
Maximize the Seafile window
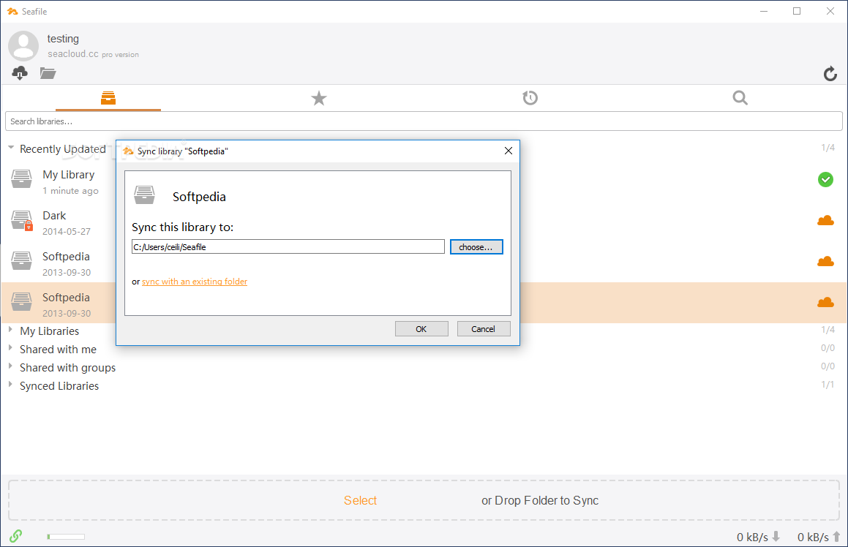797,12
